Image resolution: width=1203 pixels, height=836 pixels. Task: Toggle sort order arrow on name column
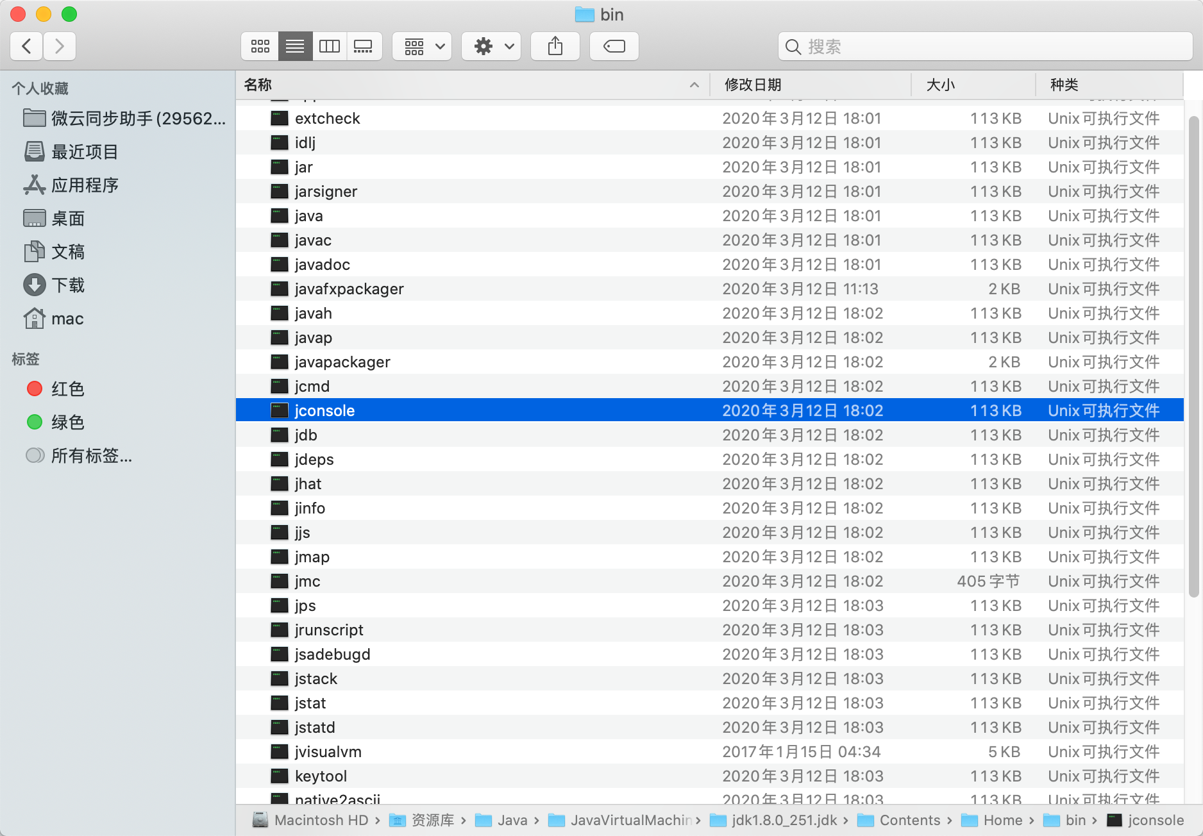pos(694,85)
